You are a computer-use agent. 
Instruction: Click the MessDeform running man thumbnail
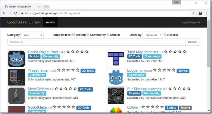pyautogui.click(x=17, y=96)
